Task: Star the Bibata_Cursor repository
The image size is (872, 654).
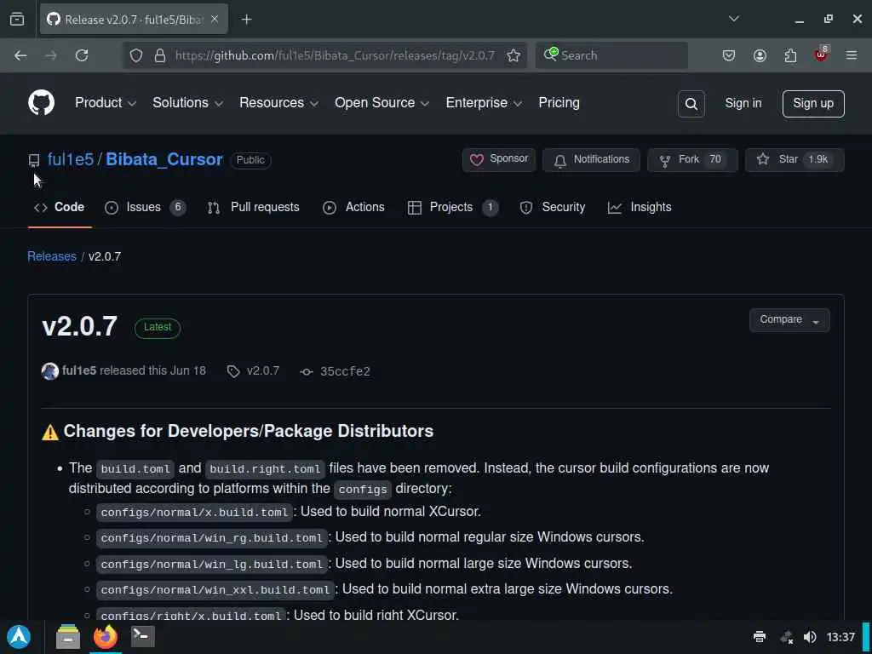Action: coord(795,159)
